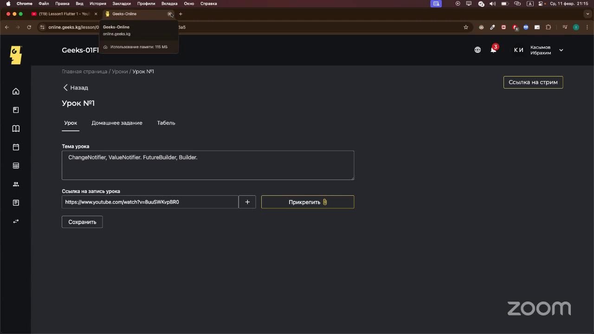
Task: Click the plus button beside the recording link
Action: pyautogui.click(x=247, y=202)
